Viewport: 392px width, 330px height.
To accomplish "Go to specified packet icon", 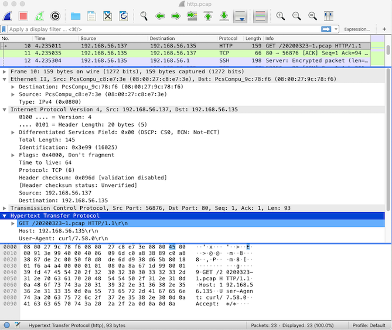I will (192, 16).
